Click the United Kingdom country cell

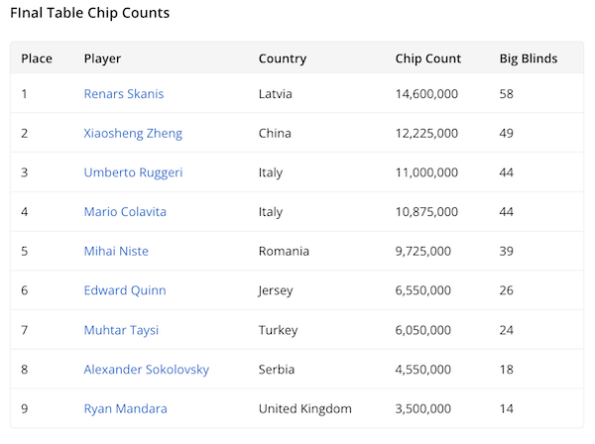tap(305, 408)
